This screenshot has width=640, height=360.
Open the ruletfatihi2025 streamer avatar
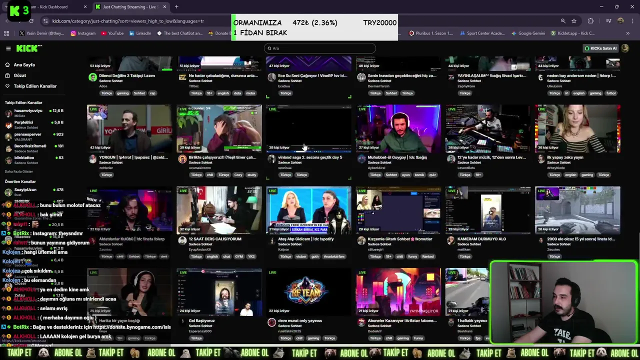point(271,322)
